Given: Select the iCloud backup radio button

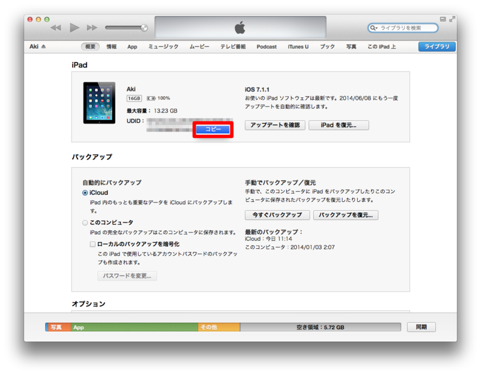Looking at the screenshot, I should click(85, 193).
